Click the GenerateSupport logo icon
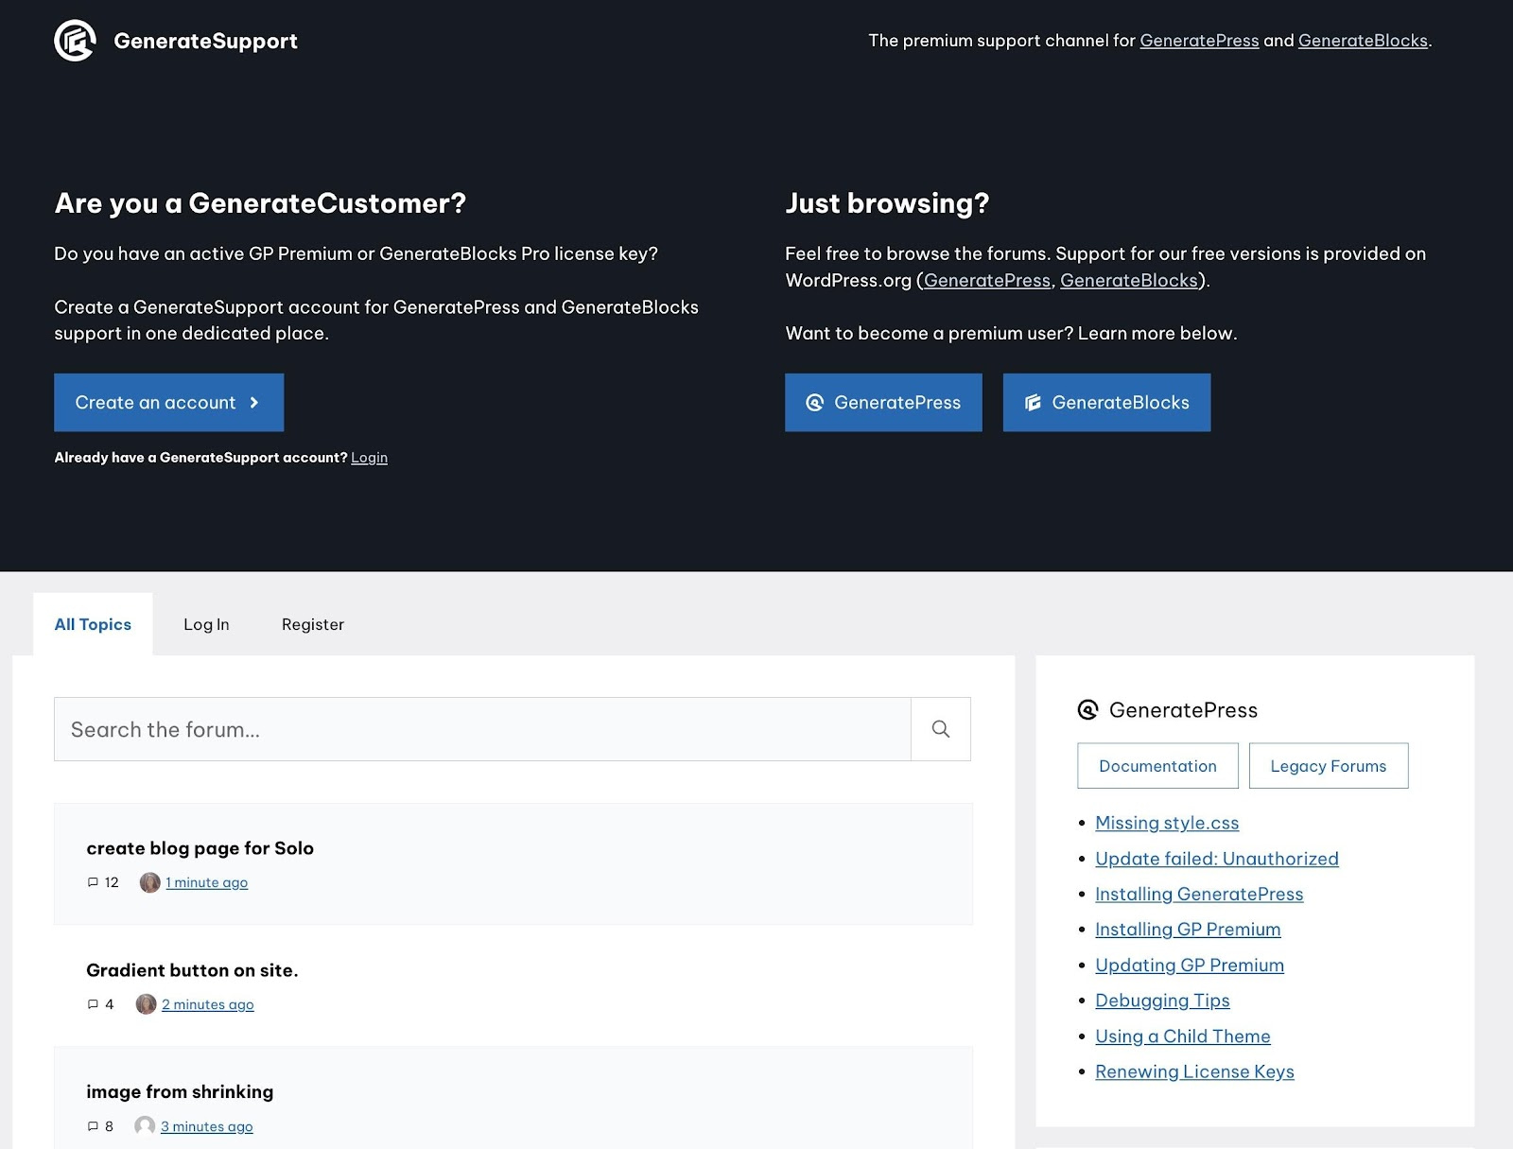The height and width of the screenshot is (1149, 1513). tap(75, 41)
